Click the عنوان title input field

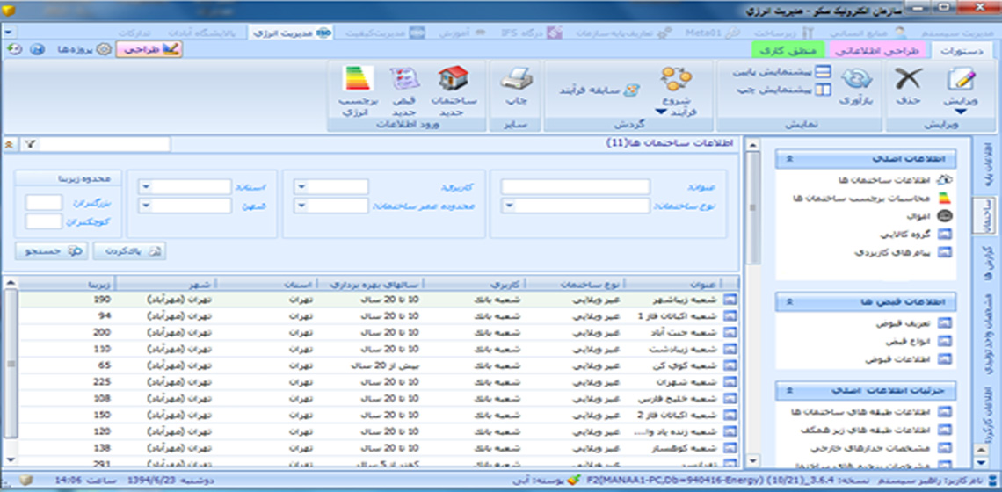click(x=576, y=187)
